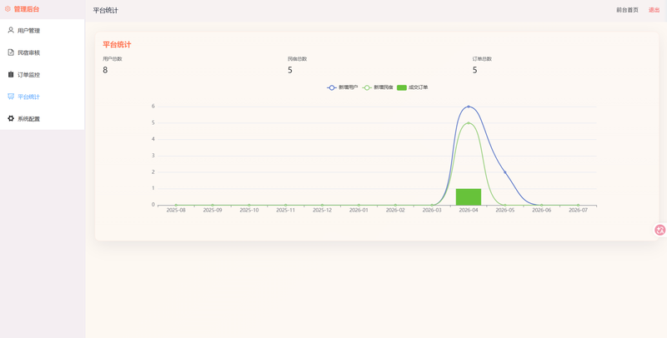Click the 管理后台 logo icon
The height and width of the screenshot is (338, 667).
click(x=8, y=9)
